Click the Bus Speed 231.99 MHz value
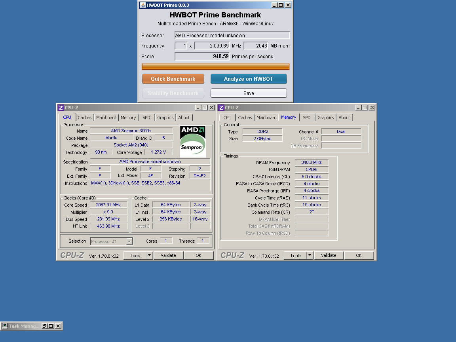The image size is (456, 342). pyautogui.click(x=108, y=219)
